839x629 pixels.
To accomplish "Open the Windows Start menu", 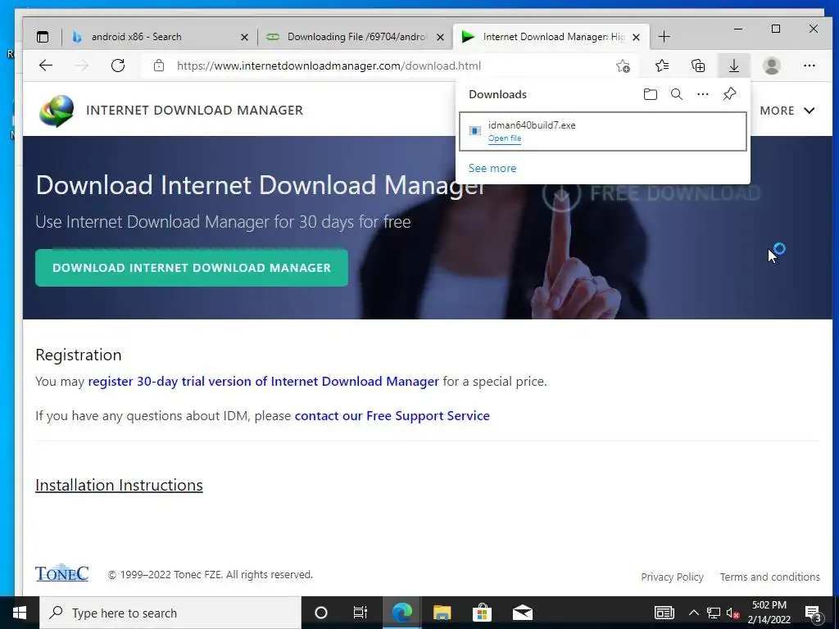I will pos(20,613).
